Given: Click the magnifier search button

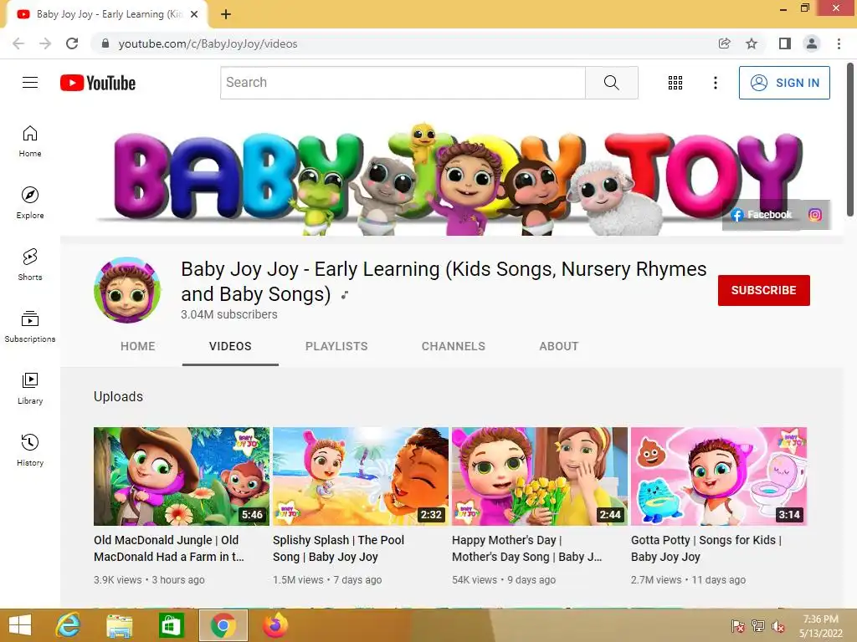Looking at the screenshot, I should point(612,83).
